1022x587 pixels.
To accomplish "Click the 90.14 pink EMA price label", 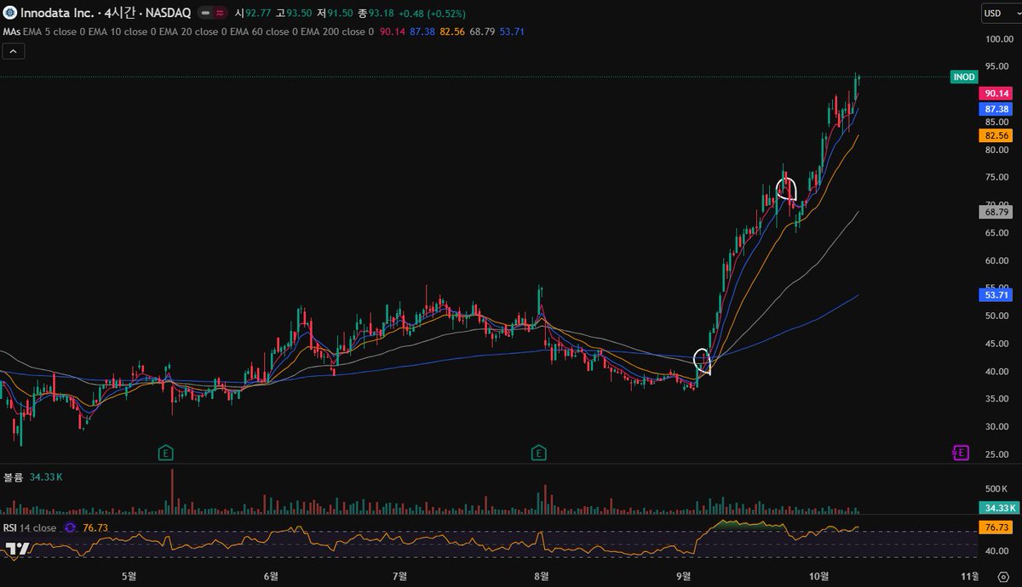I will 996,93.
